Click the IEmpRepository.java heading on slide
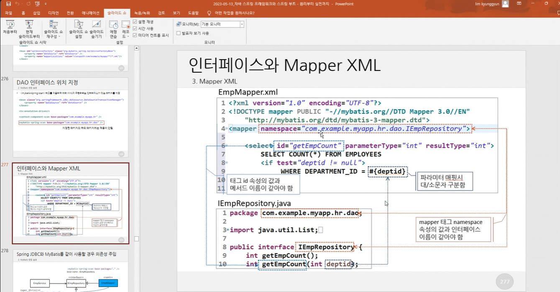 point(254,204)
